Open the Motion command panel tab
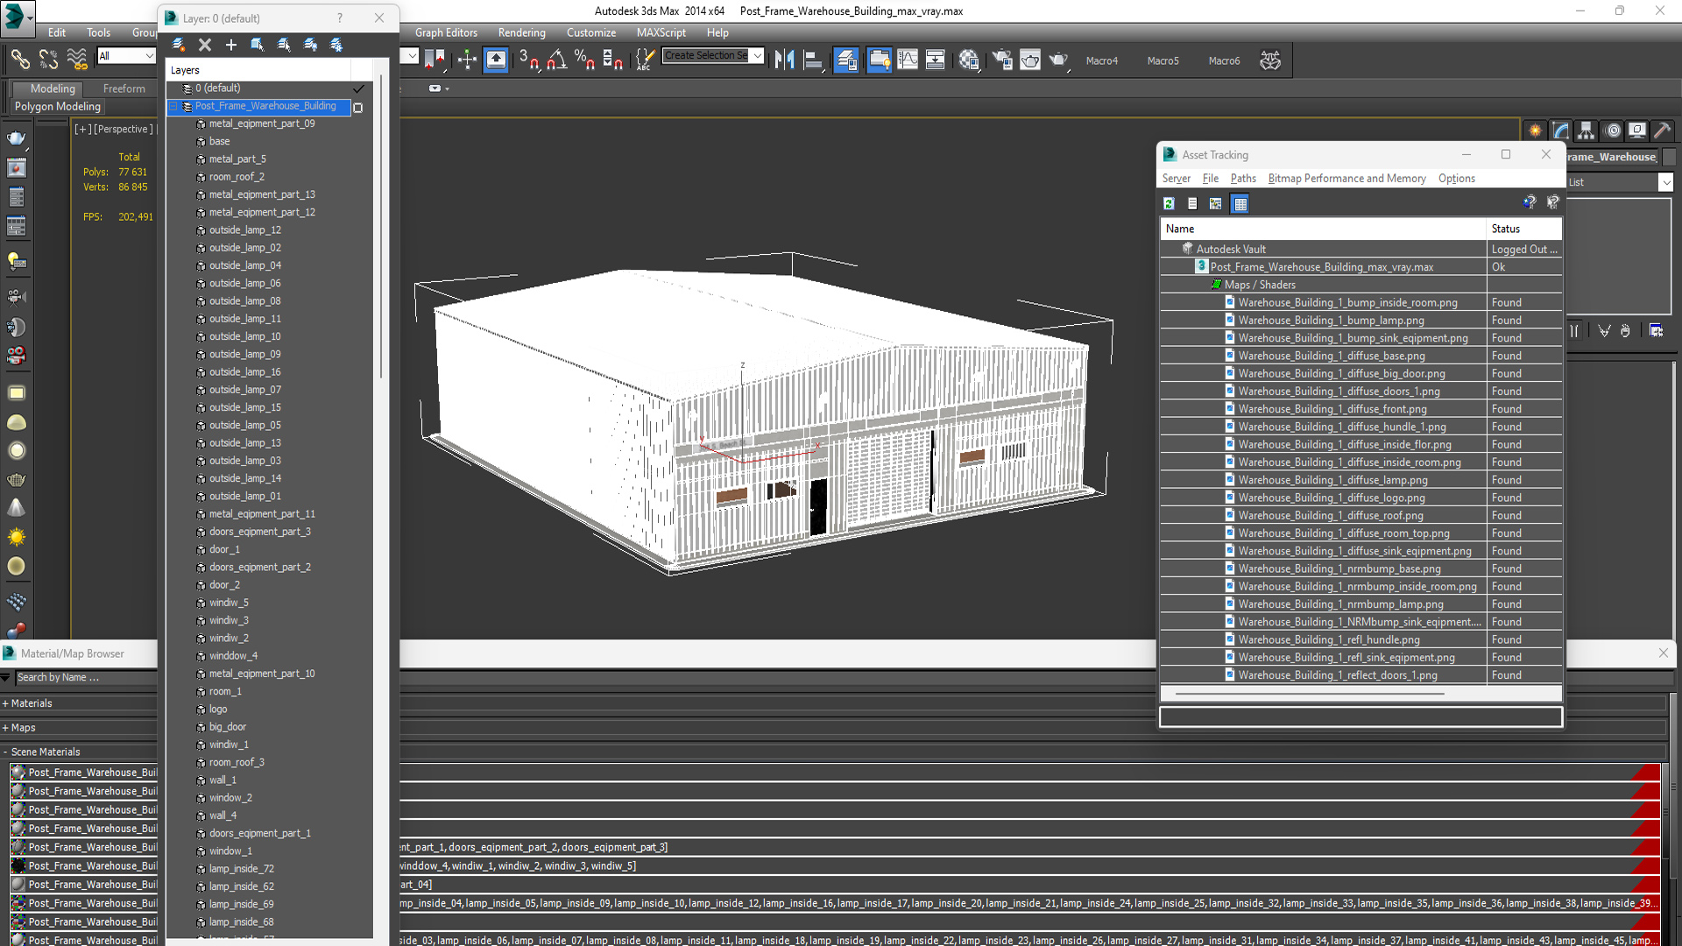 point(1613,131)
